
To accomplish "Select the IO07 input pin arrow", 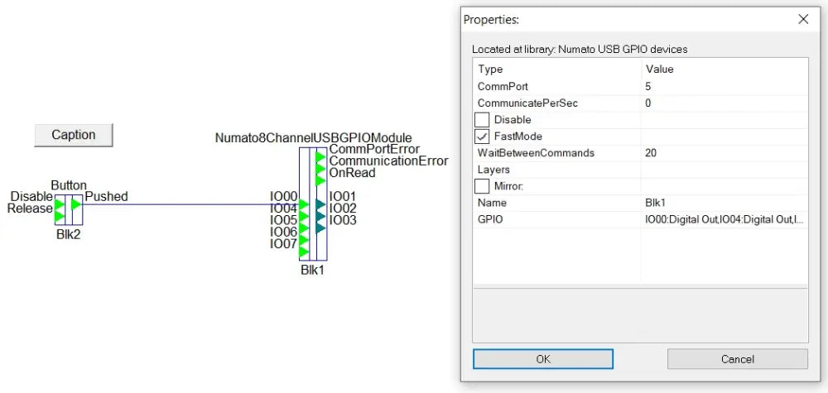I will point(304,251).
